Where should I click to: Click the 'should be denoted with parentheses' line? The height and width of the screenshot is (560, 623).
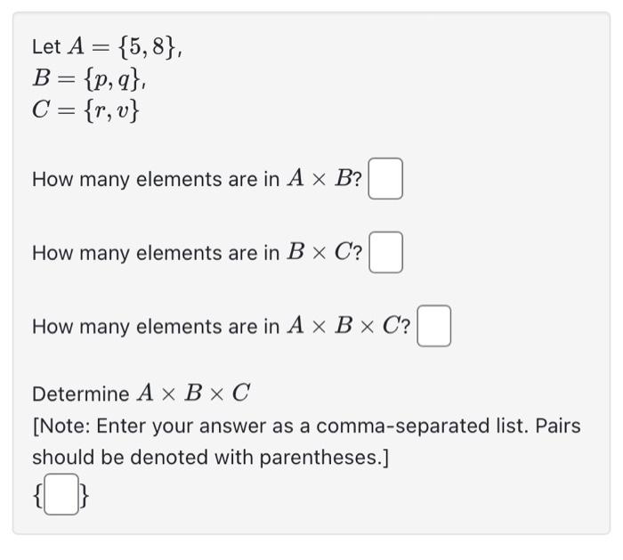point(210,458)
